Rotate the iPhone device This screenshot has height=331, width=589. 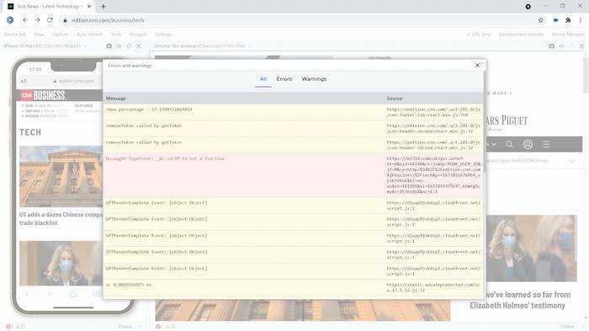tap(129, 45)
